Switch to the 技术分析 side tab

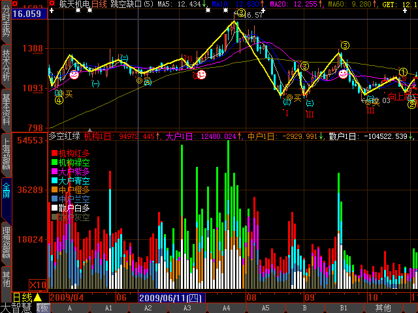(x=6, y=65)
